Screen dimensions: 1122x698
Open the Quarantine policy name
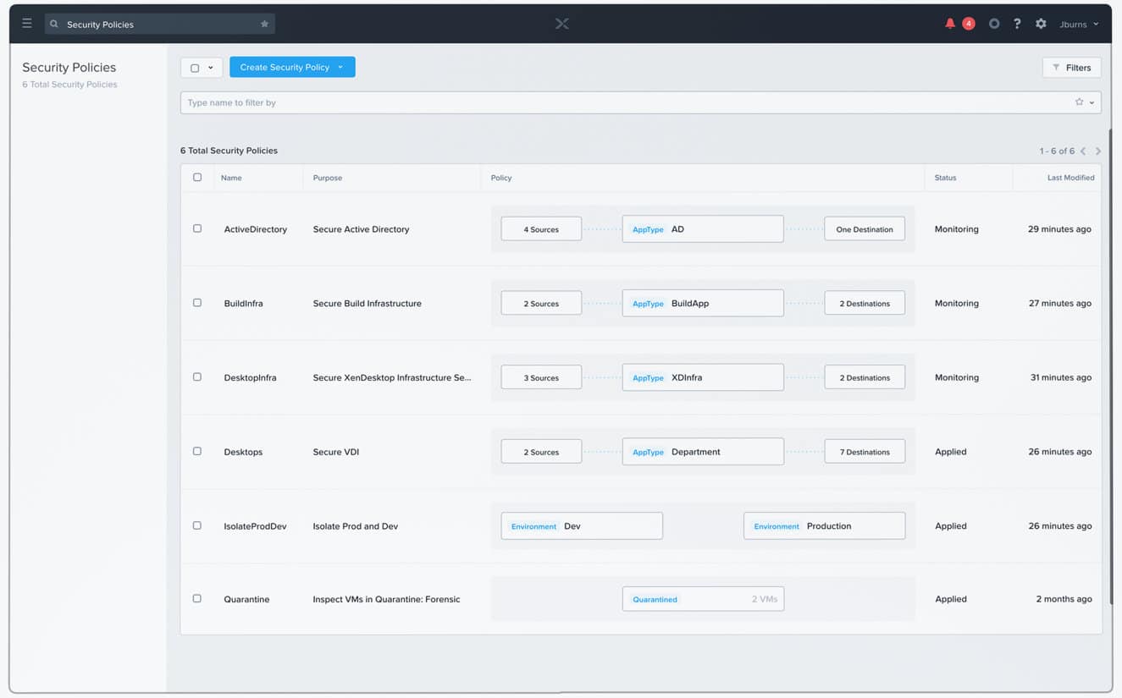tap(246, 599)
